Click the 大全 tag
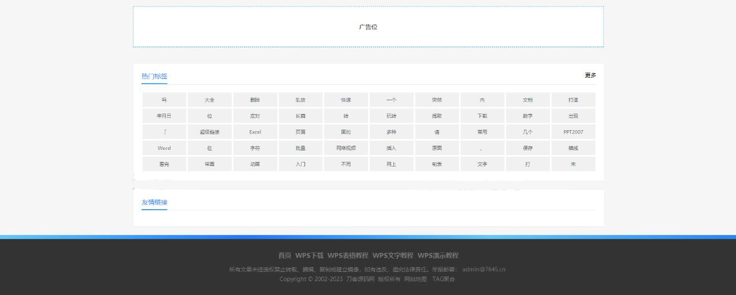Screen dimensions: 736x295 click(x=210, y=100)
